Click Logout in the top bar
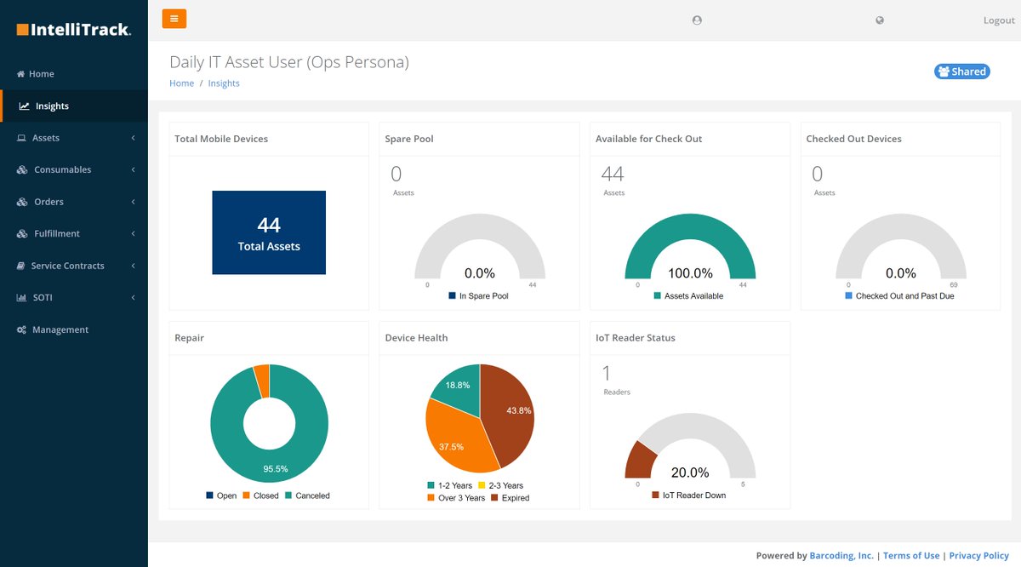The height and width of the screenshot is (567, 1021). [998, 20]
